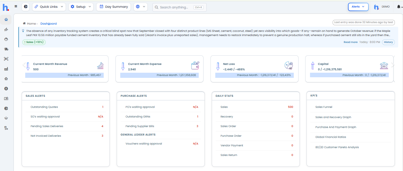The image size is (403, 171).
Task: Click the Current Month Revenue chart icon
Action: (x=100, y=66)
